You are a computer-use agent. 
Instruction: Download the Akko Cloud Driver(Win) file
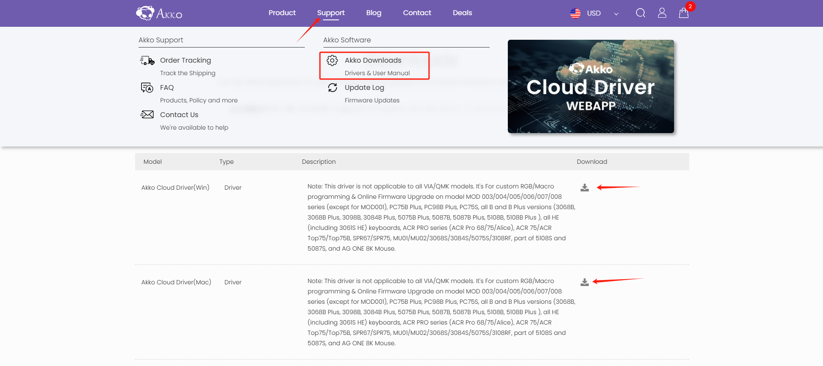[x=584, y=188]
